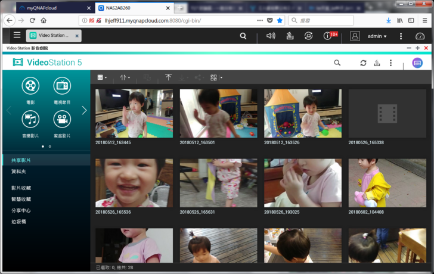The width and height of the screenshot is (434, 274).
Task: Open video thumbnail 20180526_165536
Action: pyautogui.click(x=134, y=183)
